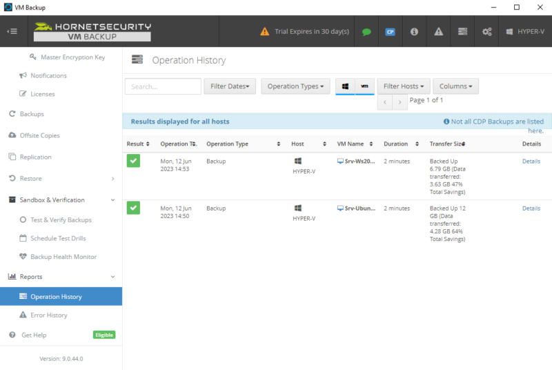This screenshot has height=370, width=552.
Task: Click 'Backed Up 12 GB' transfer size cell
Action: click(447, 224)
